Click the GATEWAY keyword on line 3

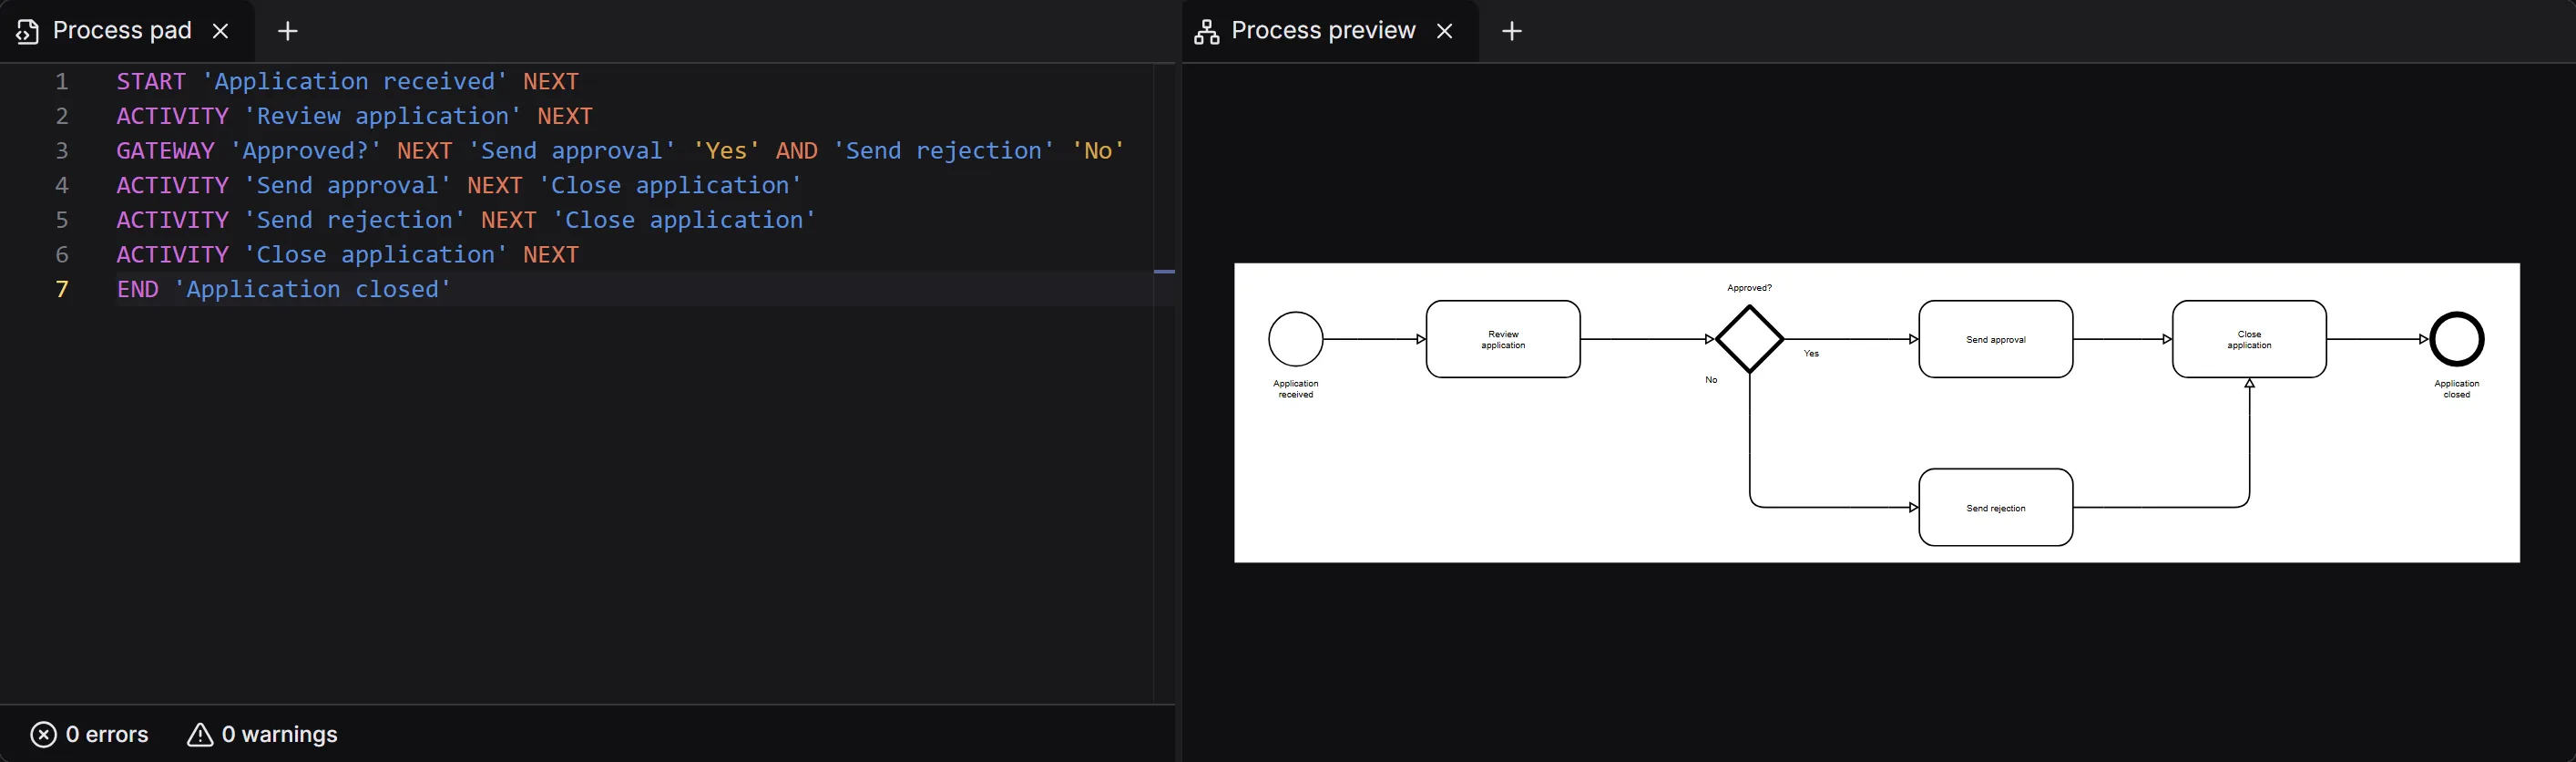165,151
